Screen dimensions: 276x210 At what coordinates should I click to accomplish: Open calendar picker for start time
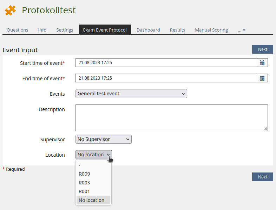pos(262,63)
